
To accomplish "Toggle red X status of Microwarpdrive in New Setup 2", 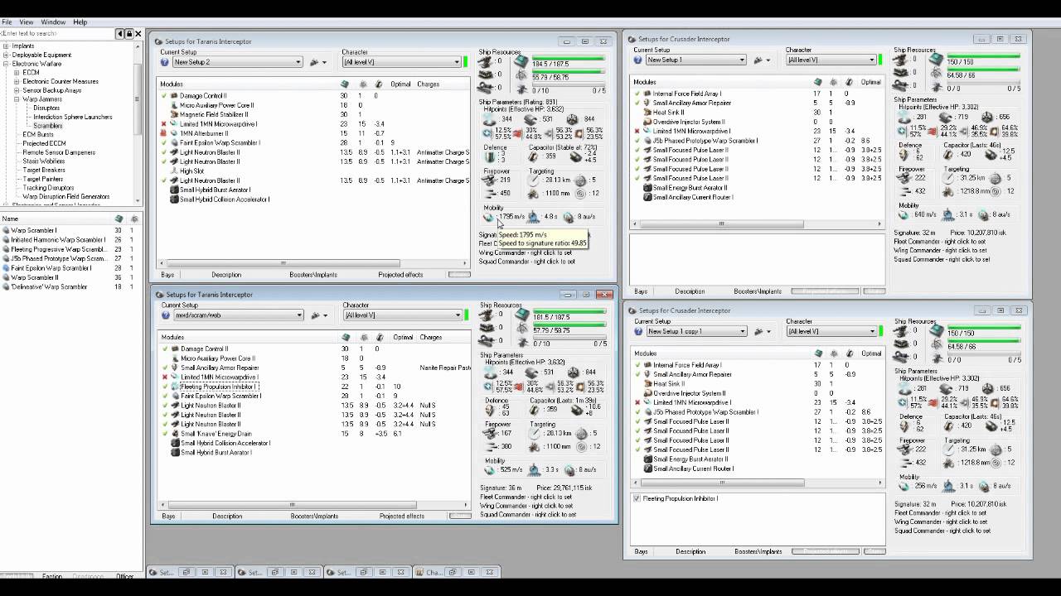I will coord(164,124).
